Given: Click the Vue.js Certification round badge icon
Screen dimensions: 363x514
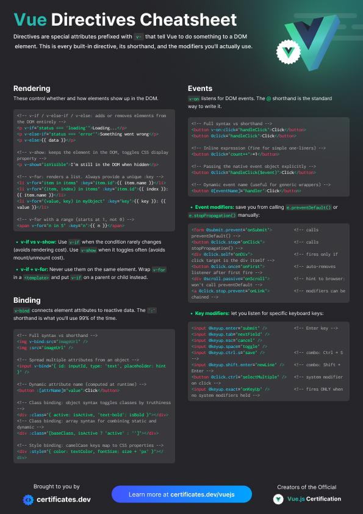Looking at the screenshot, I should point(278,499).
